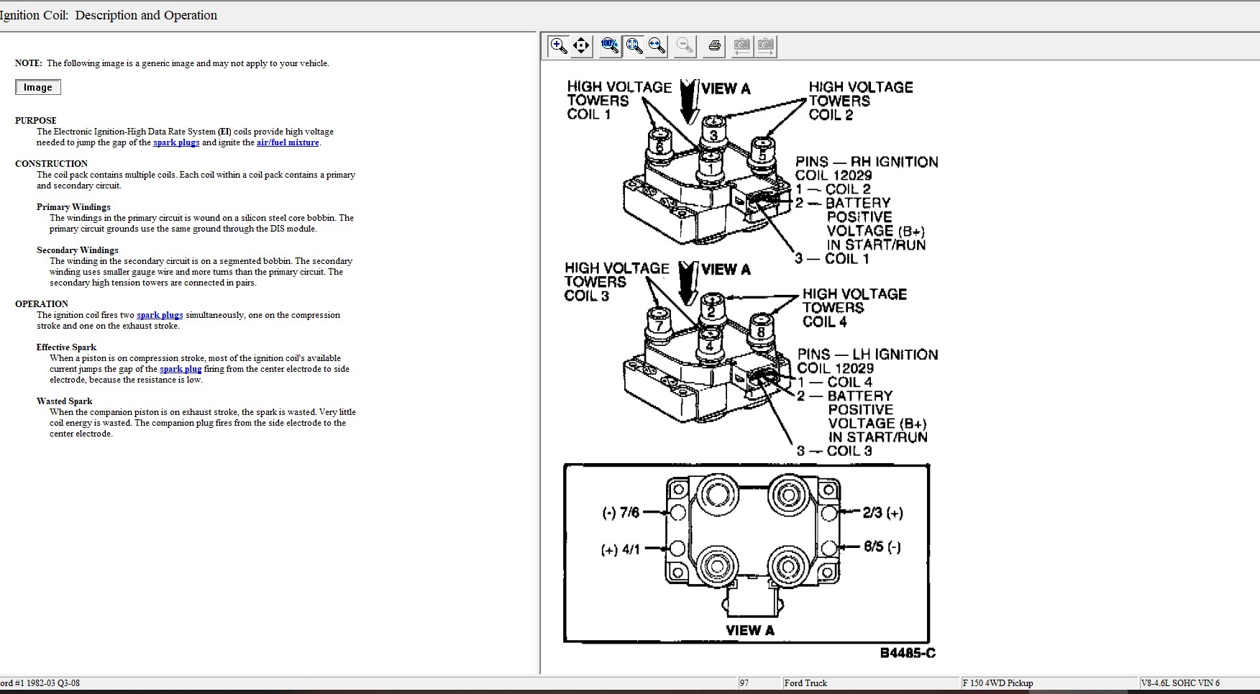Viewport: 1260px width, 694px height.
Task: Follow the air/fuel mixture link
Action: tap(288, 142)
